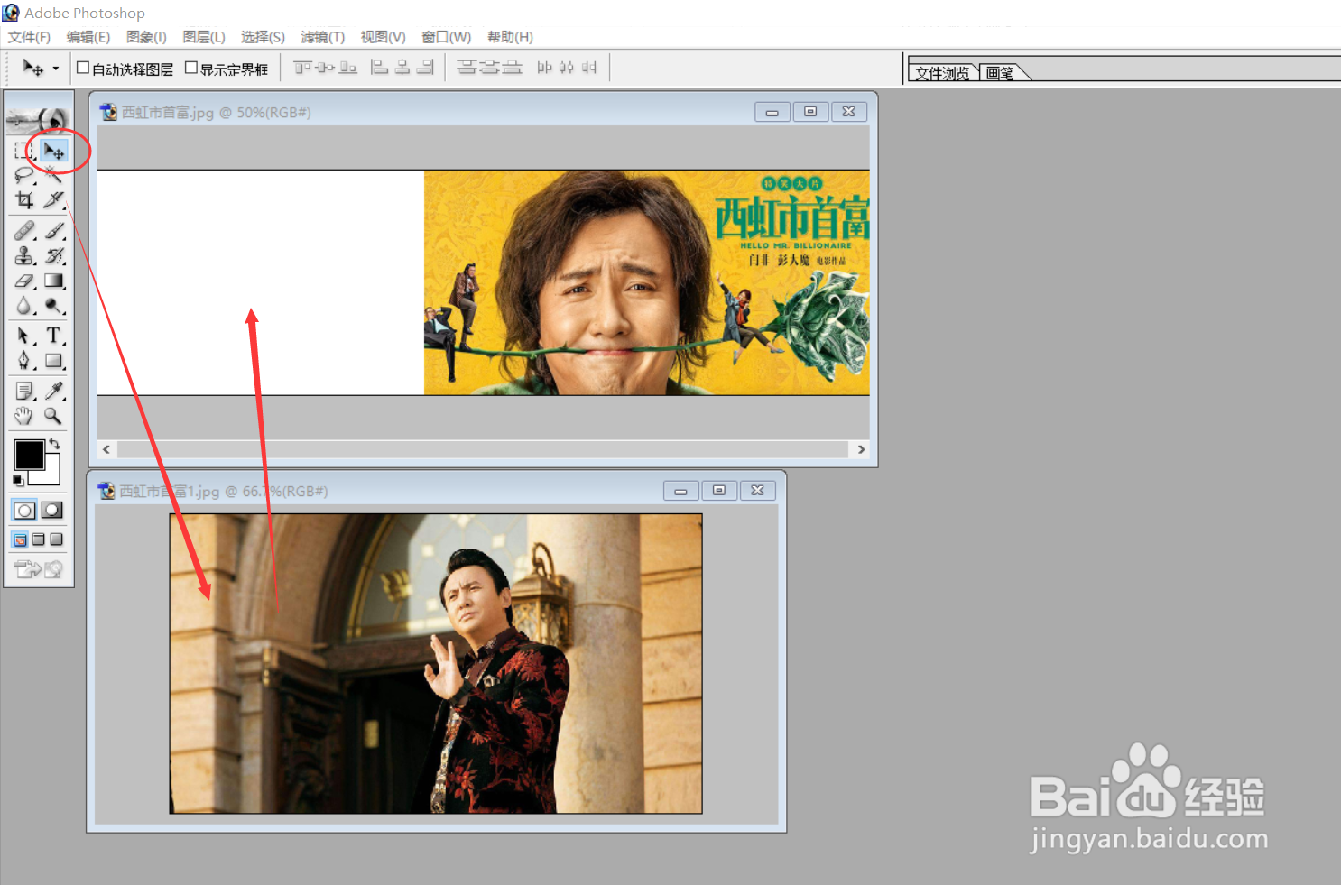
Task: Click align left edges button
Action: (x=380, y=68)
